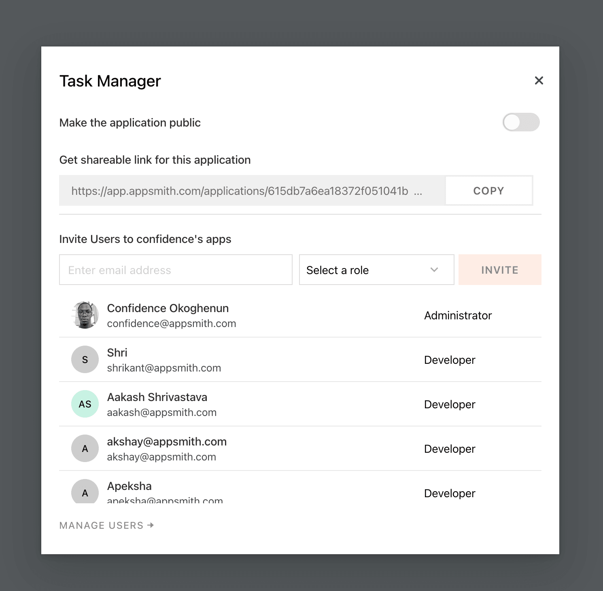603x591 pixels.
Task: Change Shri's Developer role
Action: [x=450, y=360]
